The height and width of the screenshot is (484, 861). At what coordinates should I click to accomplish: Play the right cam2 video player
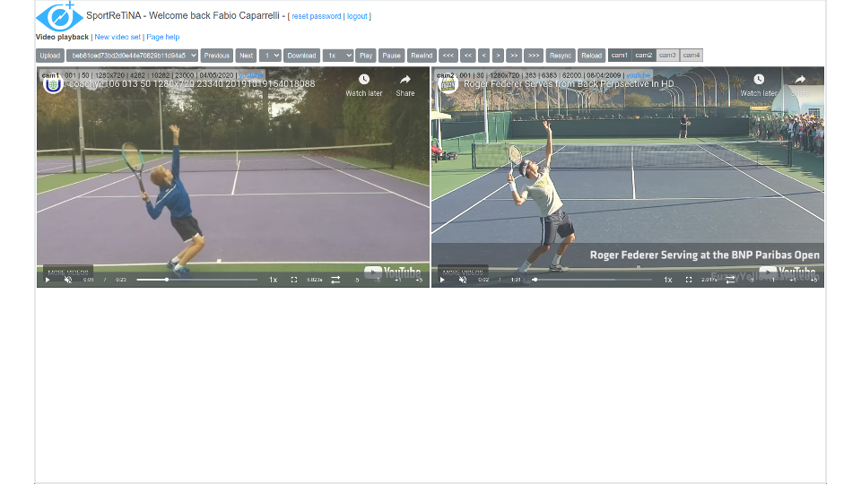pos(442,280)
